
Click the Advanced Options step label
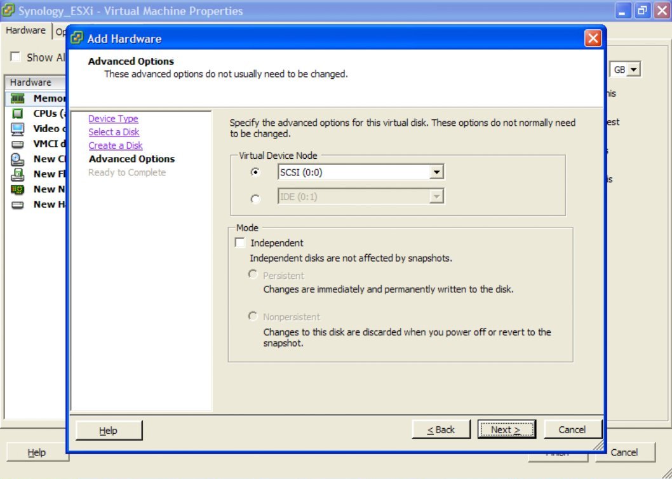pos(132,159)
